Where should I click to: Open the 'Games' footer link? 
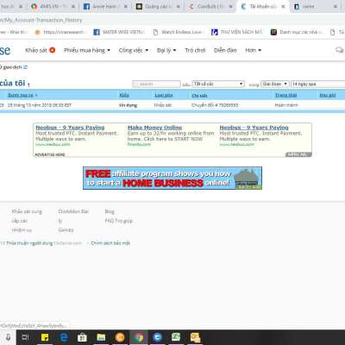[x=66, y=230]
